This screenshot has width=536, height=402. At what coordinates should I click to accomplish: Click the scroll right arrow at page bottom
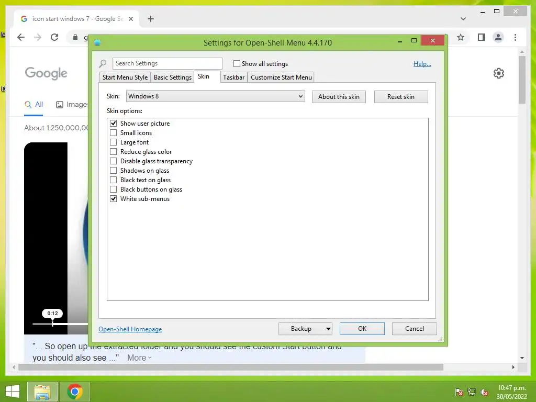click(513, 367)
